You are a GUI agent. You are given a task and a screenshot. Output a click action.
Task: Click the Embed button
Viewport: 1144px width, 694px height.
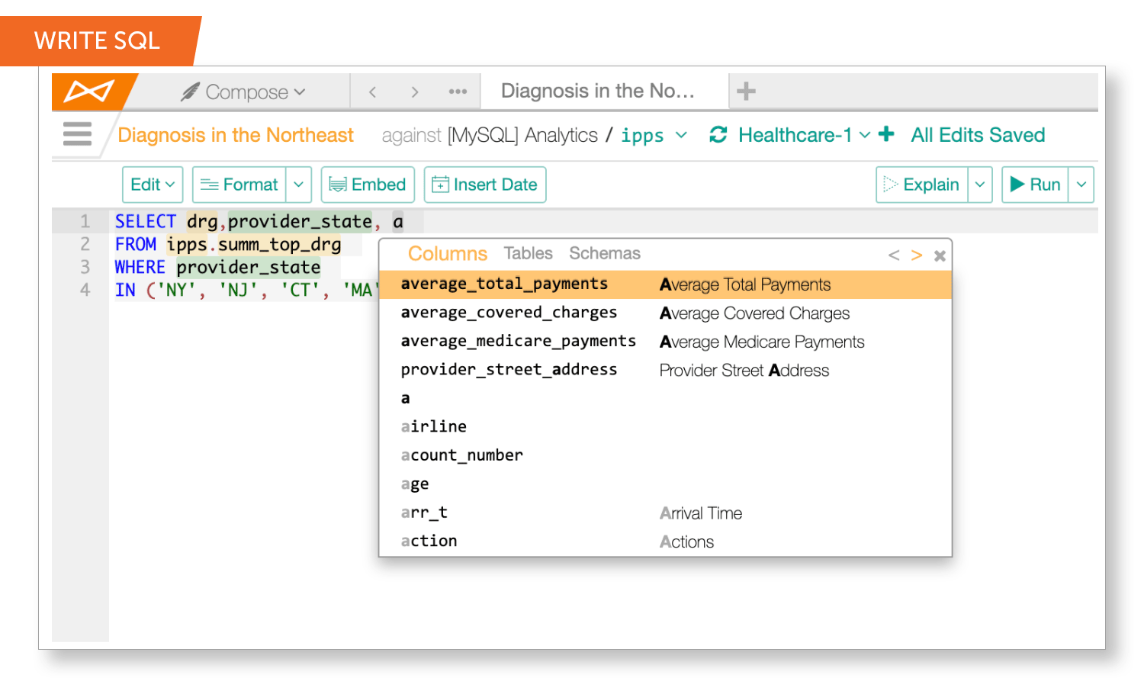click(368, 185)
